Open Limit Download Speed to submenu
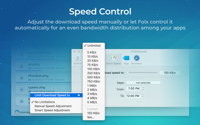The height and width of the screenshot is (125, 200). click(56, 95)
